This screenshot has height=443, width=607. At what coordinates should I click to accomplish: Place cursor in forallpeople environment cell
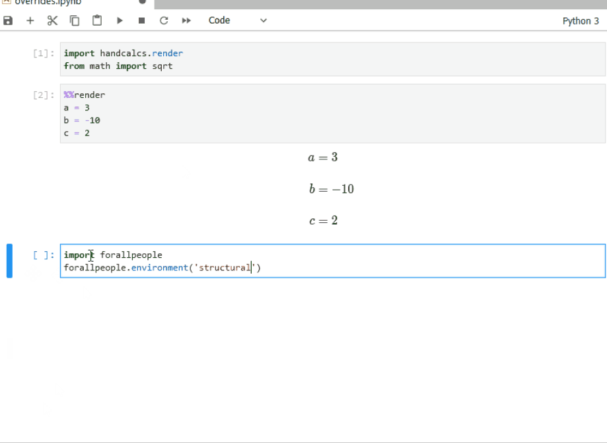click(x=333, y=261)
